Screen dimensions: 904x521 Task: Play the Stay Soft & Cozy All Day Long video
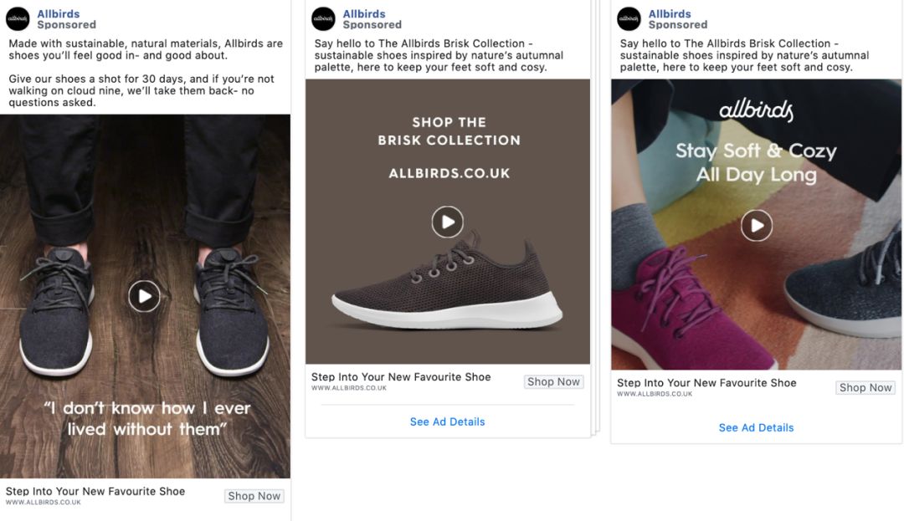tap(757, 225)
